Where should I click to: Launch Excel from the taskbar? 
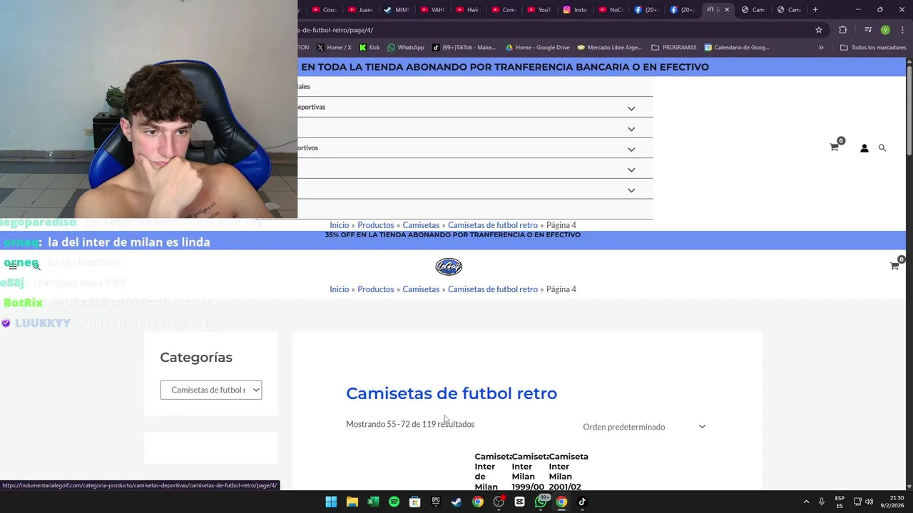click(x=373, y=502)
